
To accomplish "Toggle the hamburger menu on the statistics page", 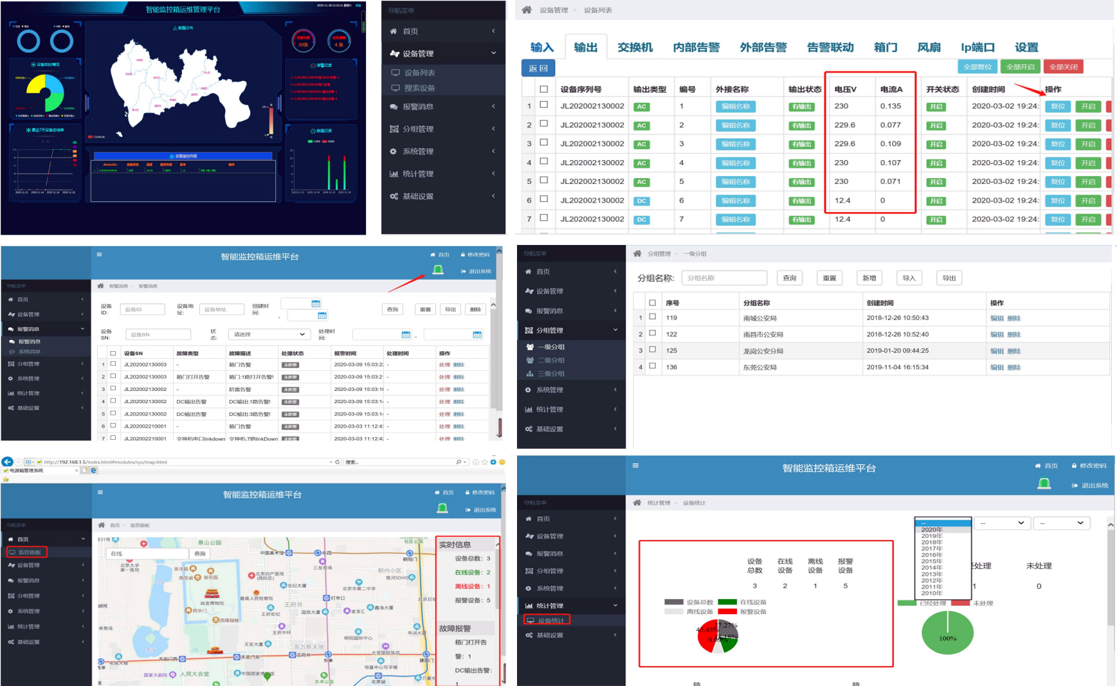I will [635, 465].
